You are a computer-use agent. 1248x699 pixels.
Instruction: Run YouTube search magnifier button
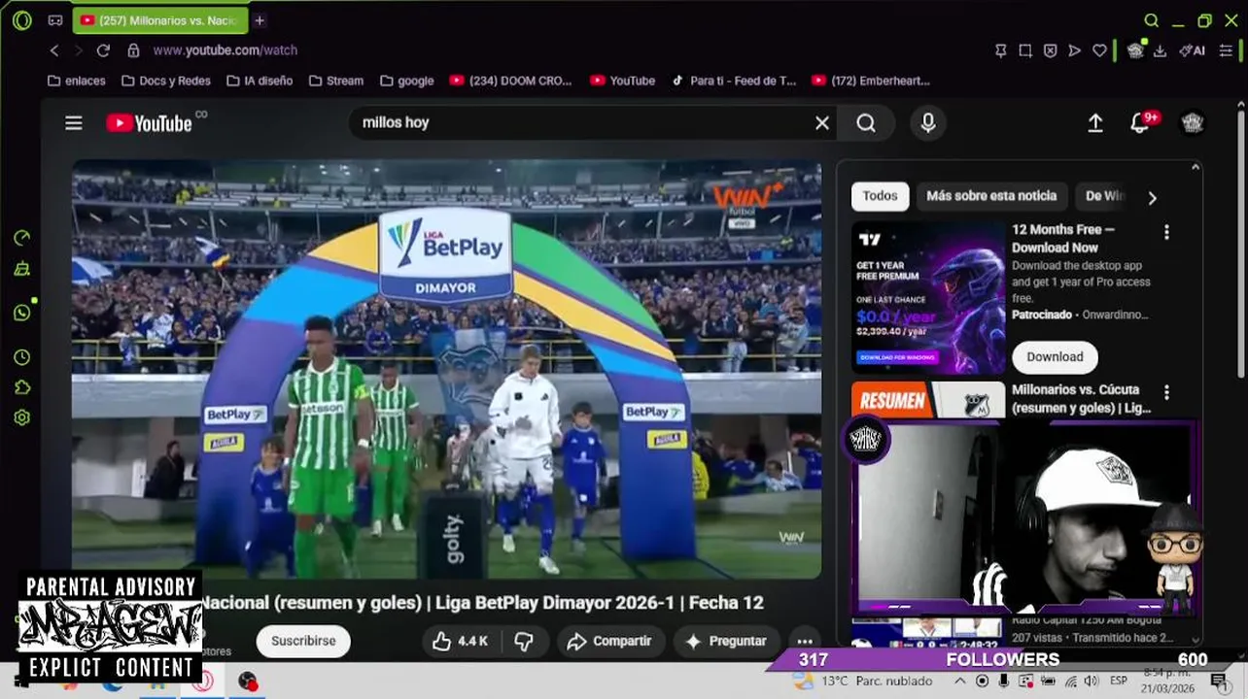pos(866,122)
